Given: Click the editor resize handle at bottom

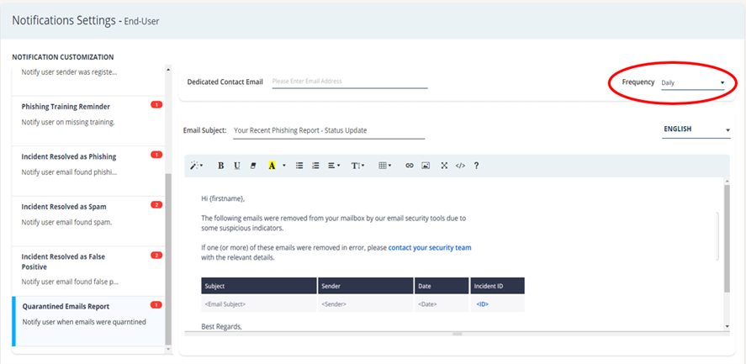Looking at the screenshot, I should coord(458,334).
